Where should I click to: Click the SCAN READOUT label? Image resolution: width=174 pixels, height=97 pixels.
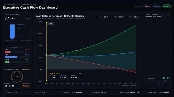click(55, 74)
